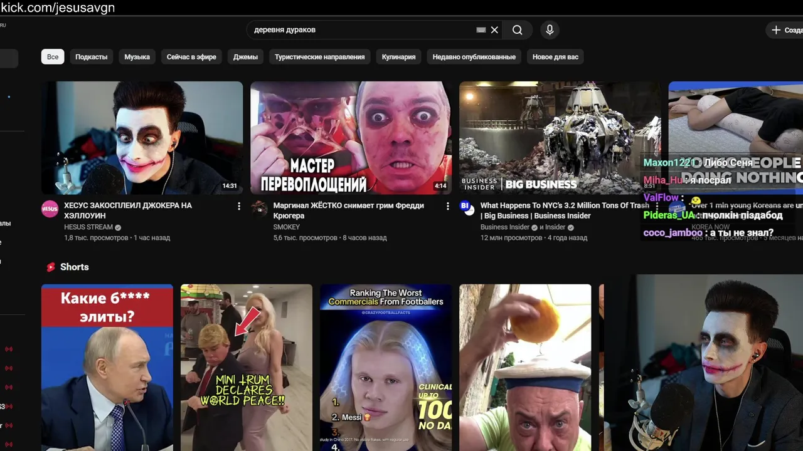Click the plus icon in Создать button
Screen dimensions: 803x451
tap(776, 30)
